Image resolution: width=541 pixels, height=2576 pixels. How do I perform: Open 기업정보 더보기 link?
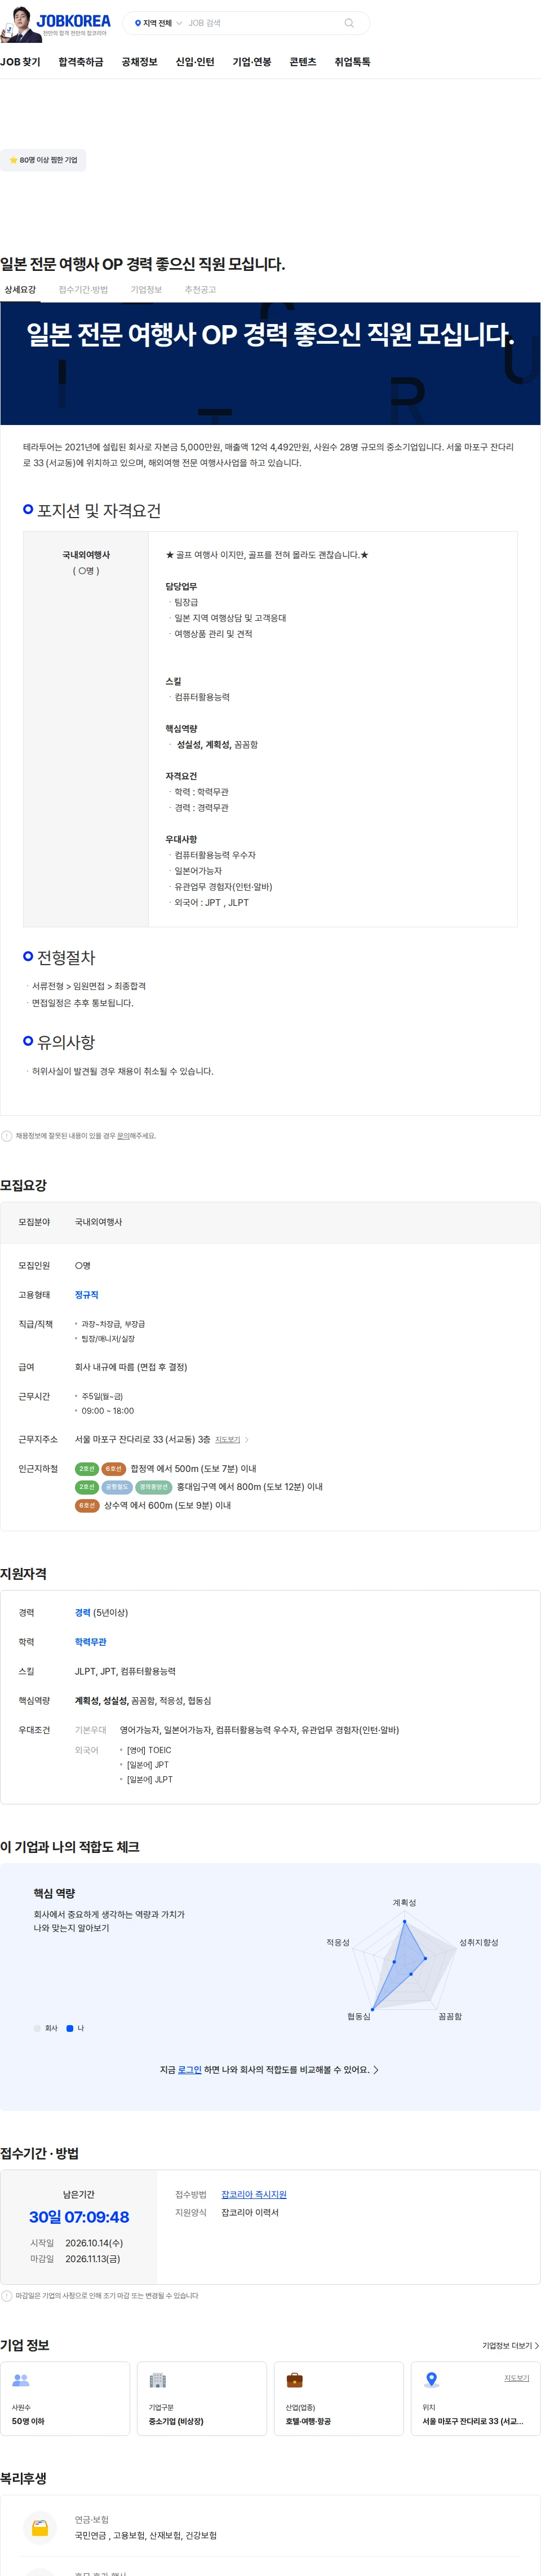[510, 2345]
